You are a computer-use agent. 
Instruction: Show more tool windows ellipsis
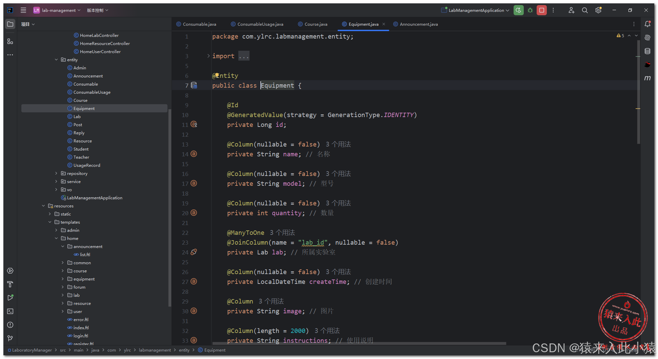[10, 55]
